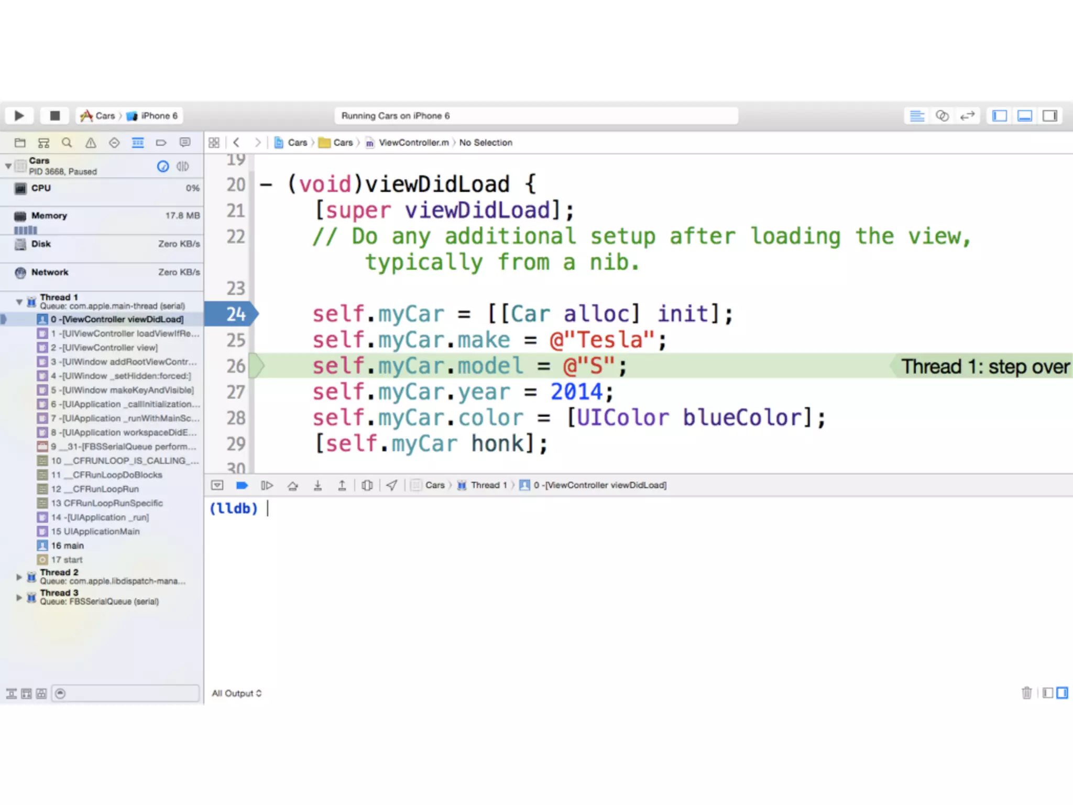Select Find navigator search tab

tap(67, 143)
